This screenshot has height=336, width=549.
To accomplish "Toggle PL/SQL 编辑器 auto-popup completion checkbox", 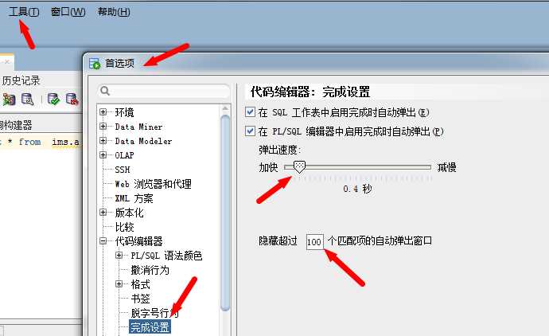I will click(250, 131).
